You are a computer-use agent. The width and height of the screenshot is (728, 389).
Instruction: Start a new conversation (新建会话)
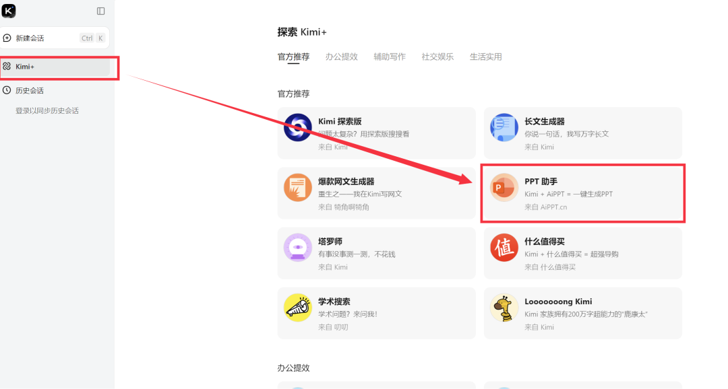click(x=55, y=38)
